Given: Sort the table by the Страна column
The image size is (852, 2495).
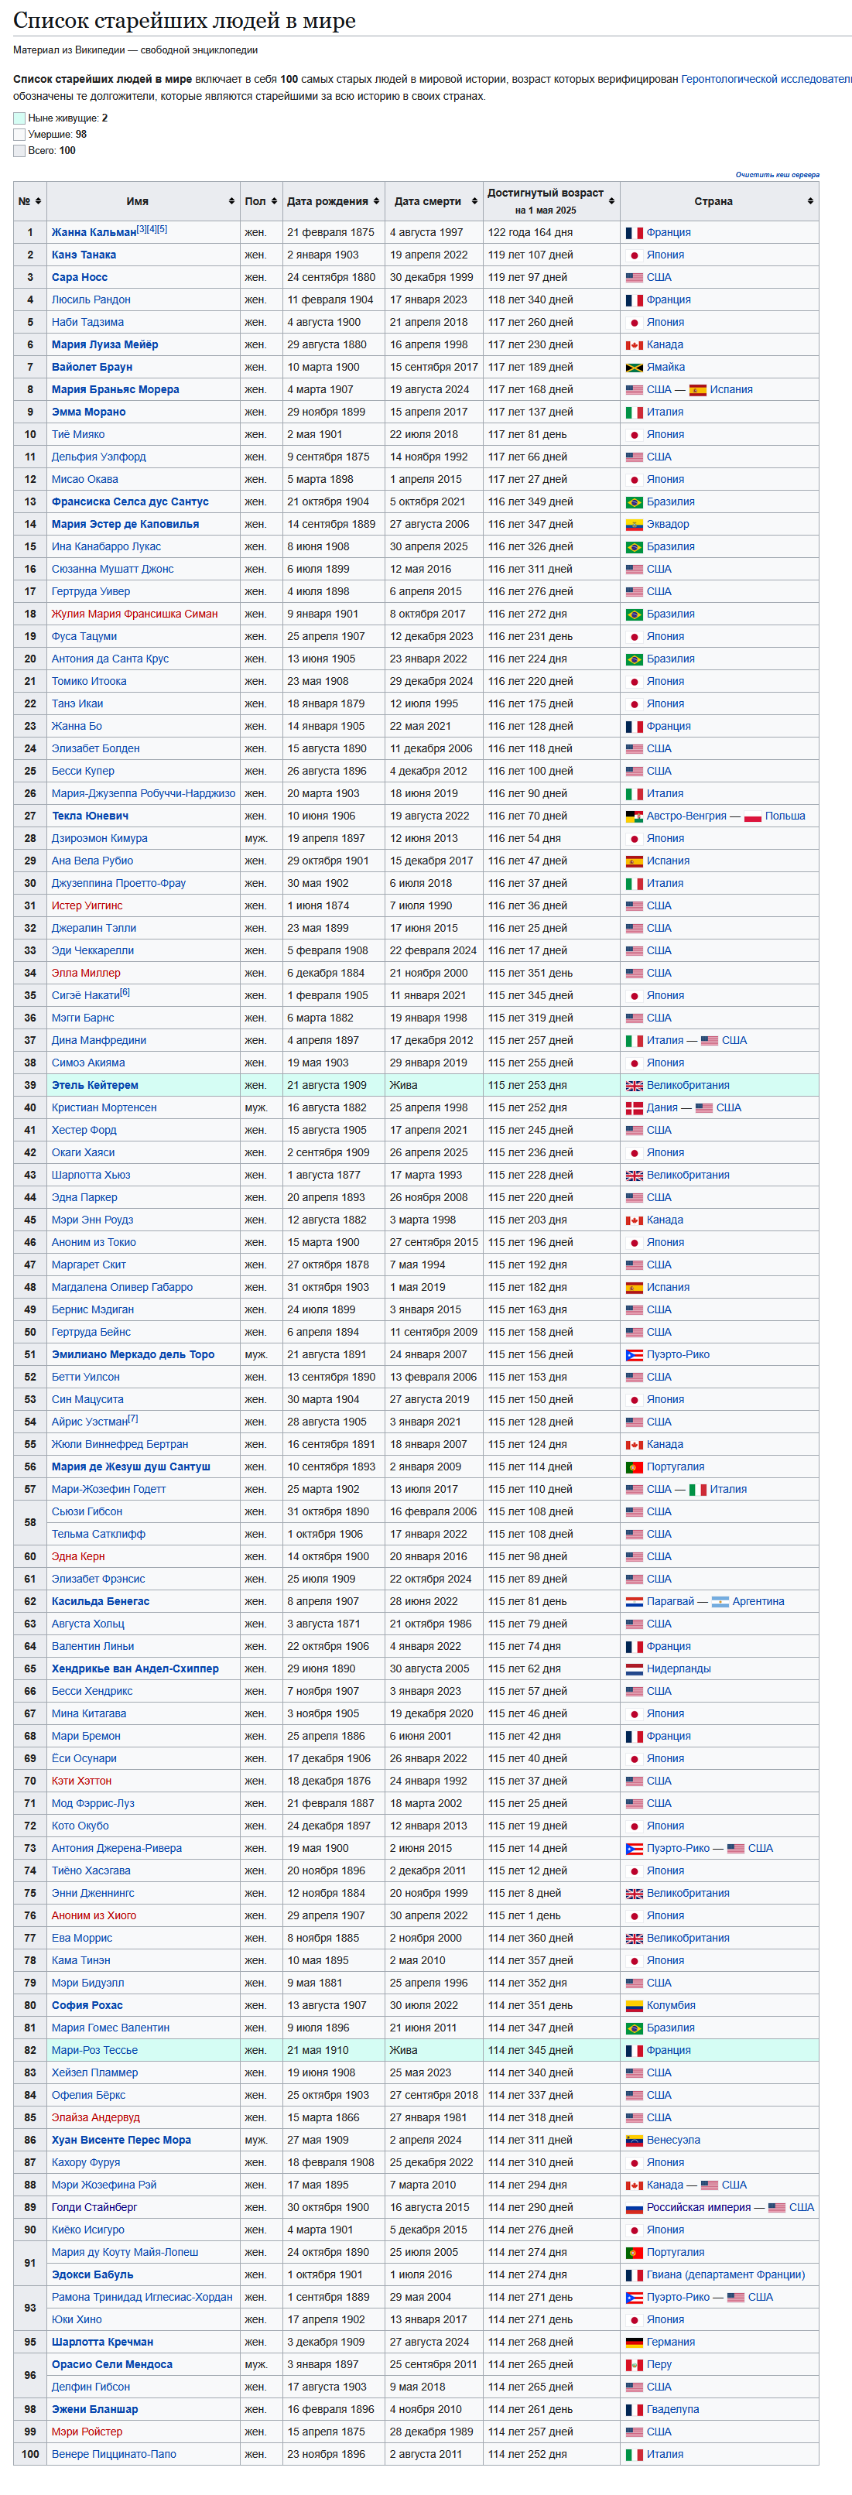Looking at the screenshot, I should click(x=720, y=201).
